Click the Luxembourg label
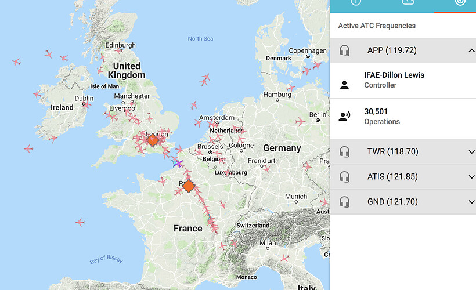This screenshot has width=476, height=290. pos(231,173)
